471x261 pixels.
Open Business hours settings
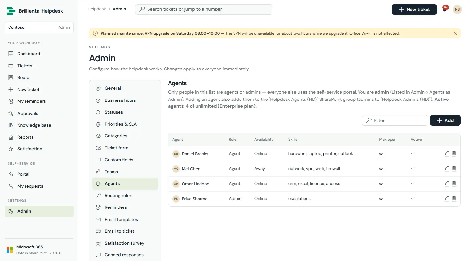click(125, 100)
